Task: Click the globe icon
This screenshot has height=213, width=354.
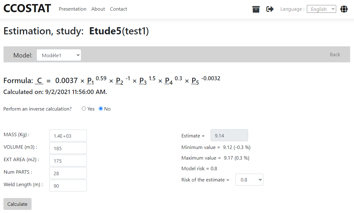Action: [344, 9]
